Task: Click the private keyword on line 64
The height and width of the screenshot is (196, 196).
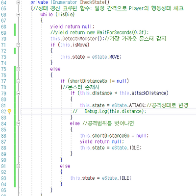Action: tap(39, 2)
